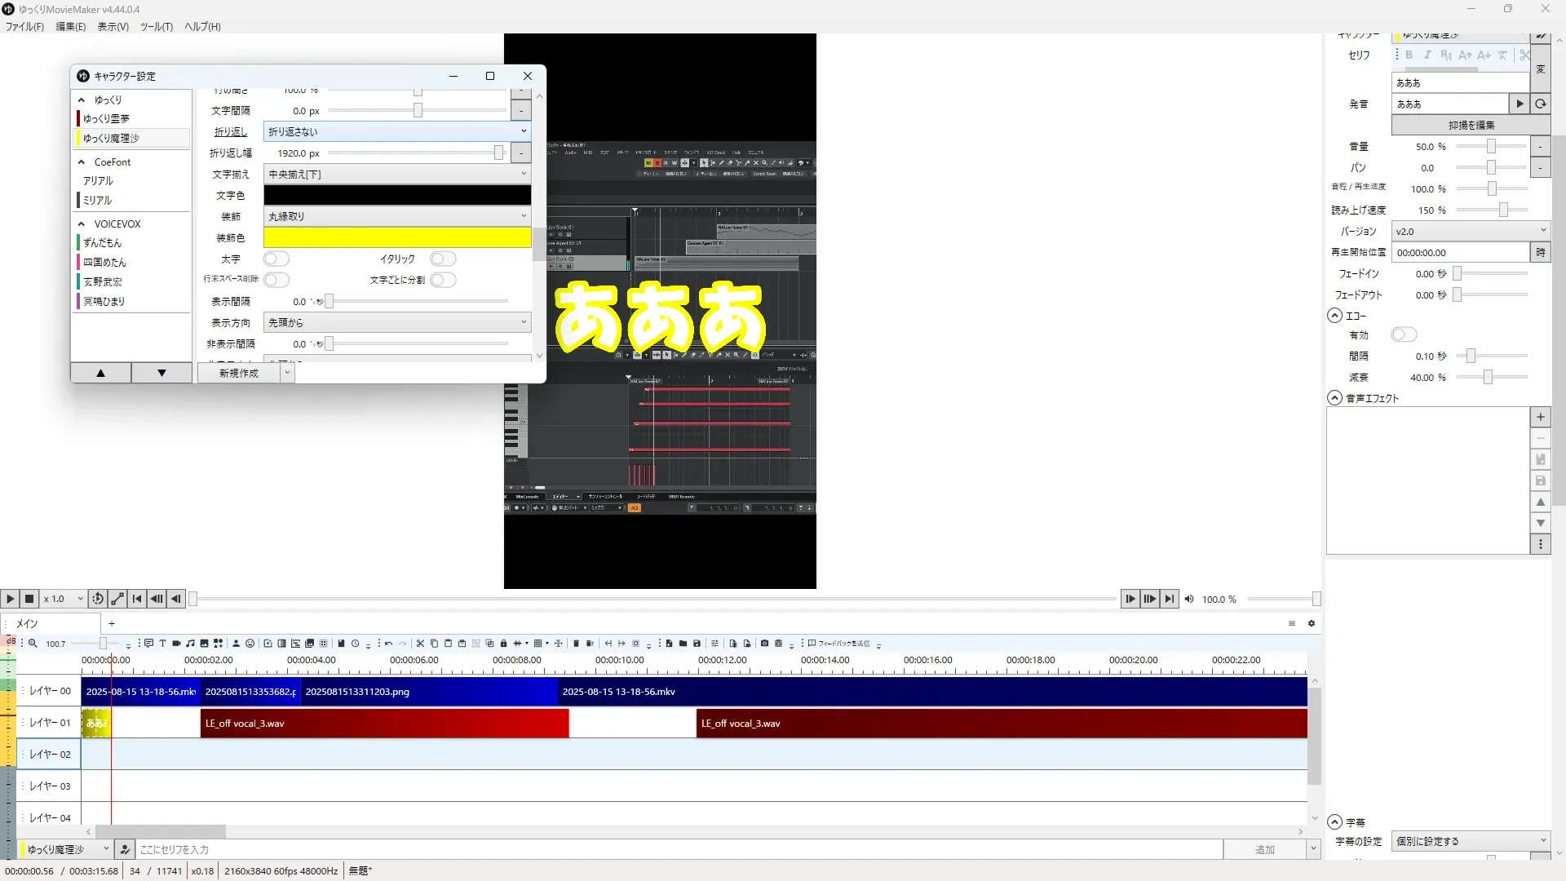Open the 折り返し wrap dropdown
1566x881 pixels.
pos(397,131)
